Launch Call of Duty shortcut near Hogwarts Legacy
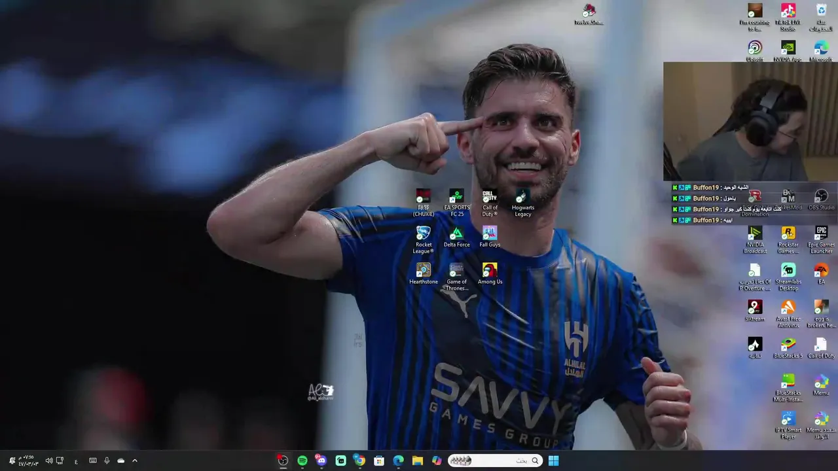 click(x=490, y=203)
